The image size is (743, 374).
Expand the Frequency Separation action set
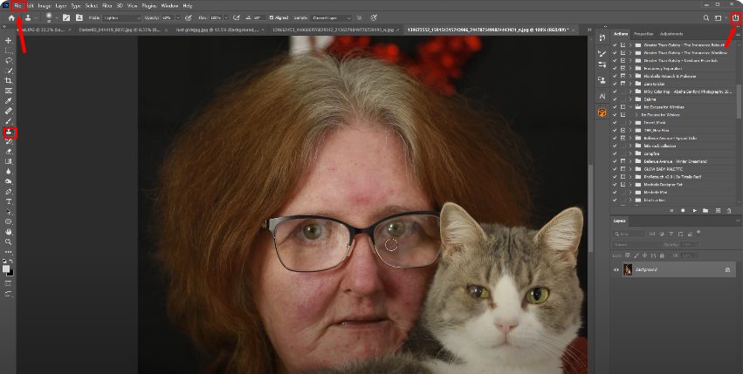(x=630, y=68)
